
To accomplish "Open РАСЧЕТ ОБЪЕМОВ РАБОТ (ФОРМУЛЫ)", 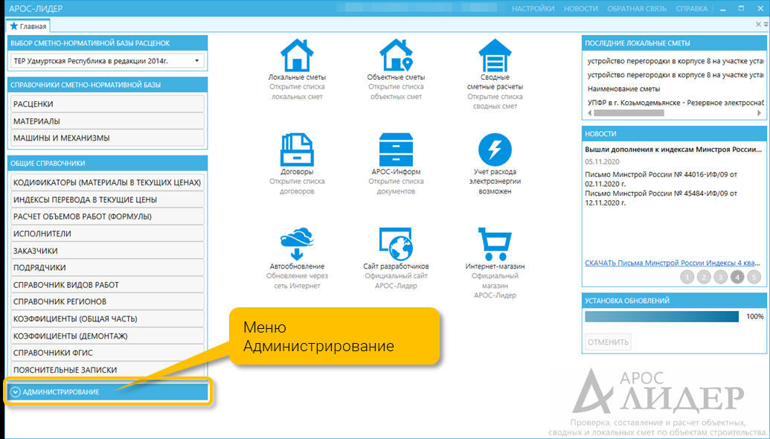I will point(107,216).
